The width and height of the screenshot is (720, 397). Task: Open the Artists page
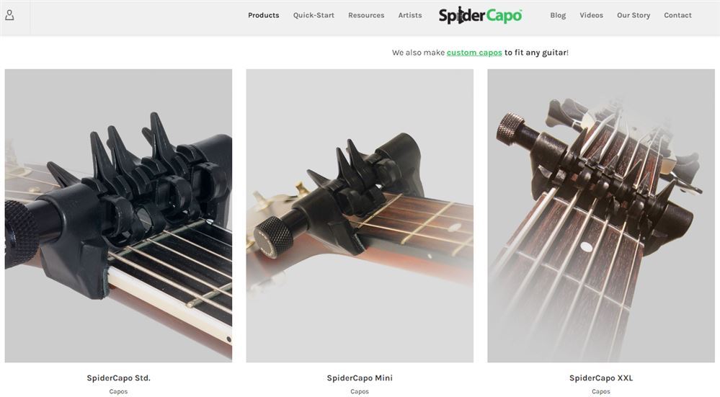410,15
